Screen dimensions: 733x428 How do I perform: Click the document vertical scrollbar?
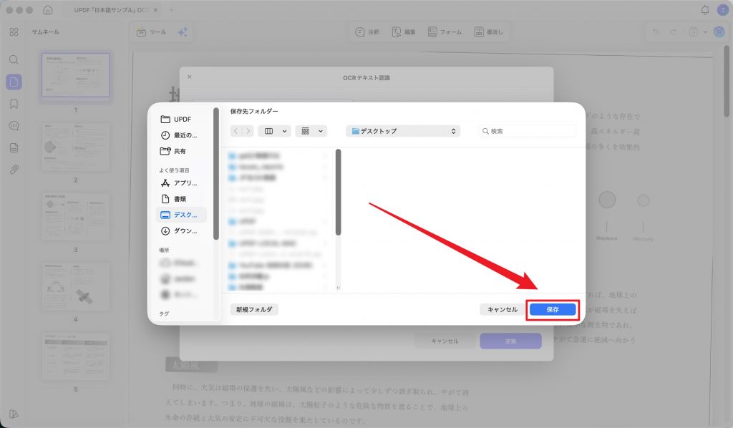click(x=727, y=80)
